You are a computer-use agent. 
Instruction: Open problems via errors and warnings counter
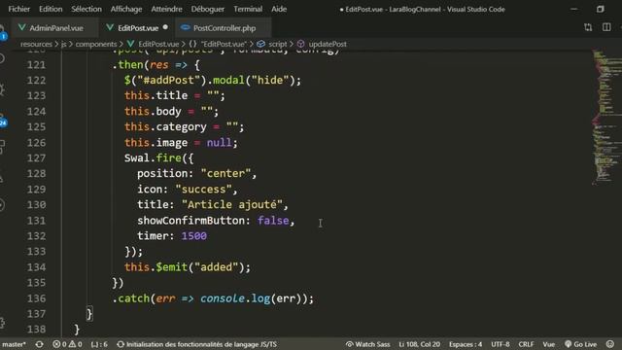click(67, 344)
